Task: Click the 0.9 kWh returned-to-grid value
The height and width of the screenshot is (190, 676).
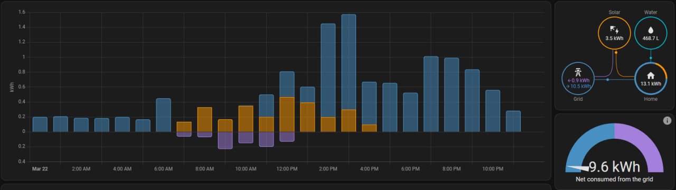Action: (579, 80)
